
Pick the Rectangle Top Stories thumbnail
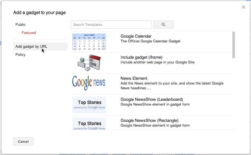tap(89, 124)
